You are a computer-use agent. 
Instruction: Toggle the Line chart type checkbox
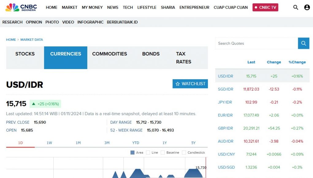click(x=148, y=153)
